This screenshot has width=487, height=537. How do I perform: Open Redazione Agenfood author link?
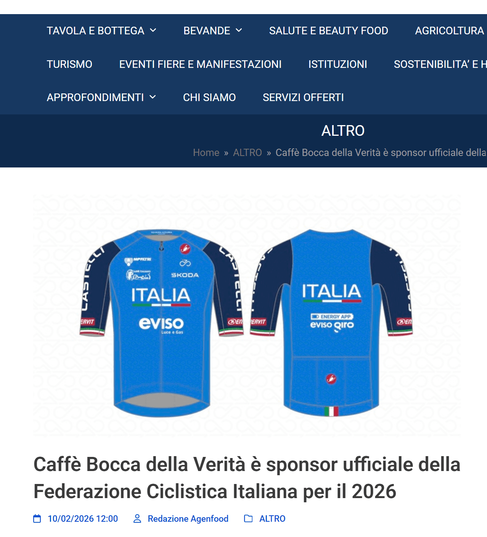(x=188, y=519)
